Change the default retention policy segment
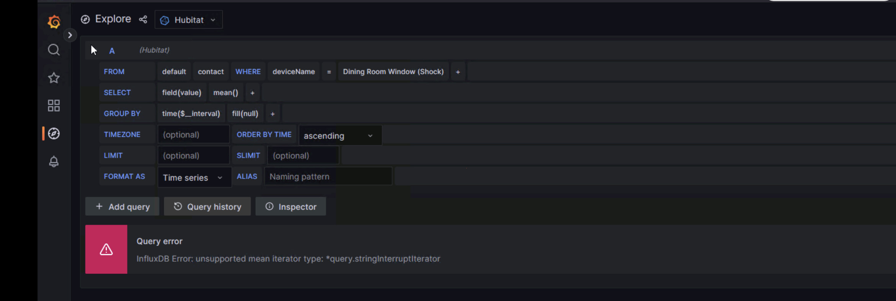896x301 pixels. [x=174, y=72]
